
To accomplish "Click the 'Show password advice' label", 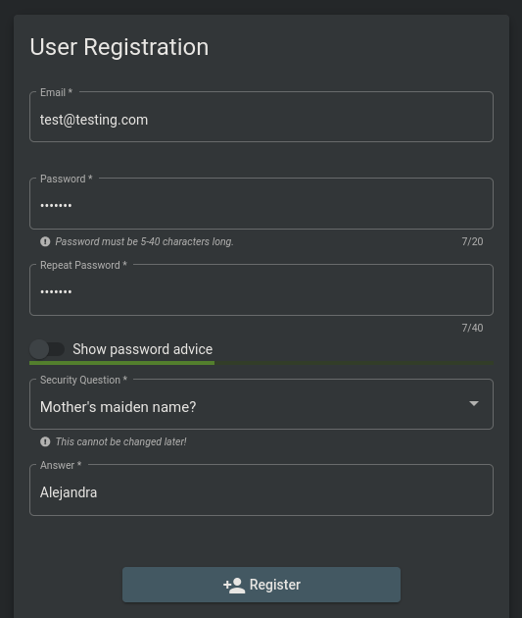I will (142, 349).
